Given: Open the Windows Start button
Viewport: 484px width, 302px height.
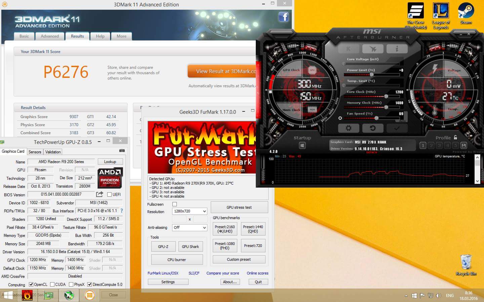Looking at the screenshot, I should (x=7, y=295).
